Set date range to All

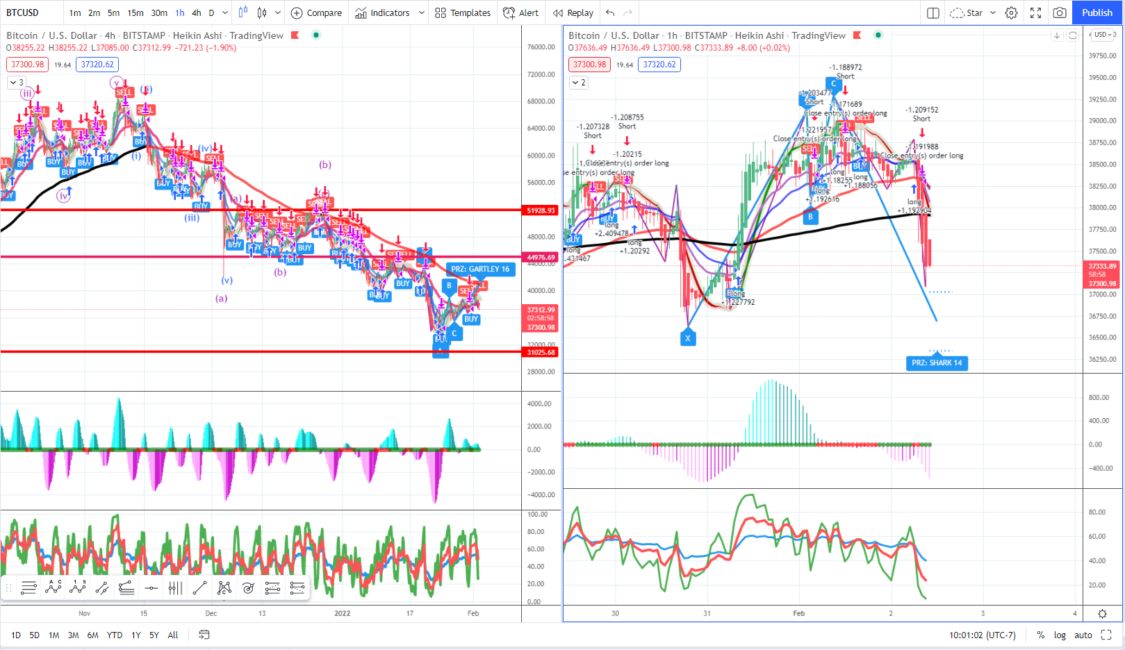point(173,635)
